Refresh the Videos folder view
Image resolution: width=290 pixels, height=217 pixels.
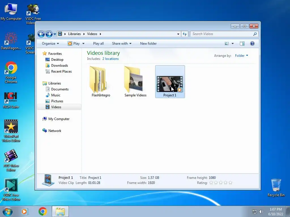[x=185, y=34]
